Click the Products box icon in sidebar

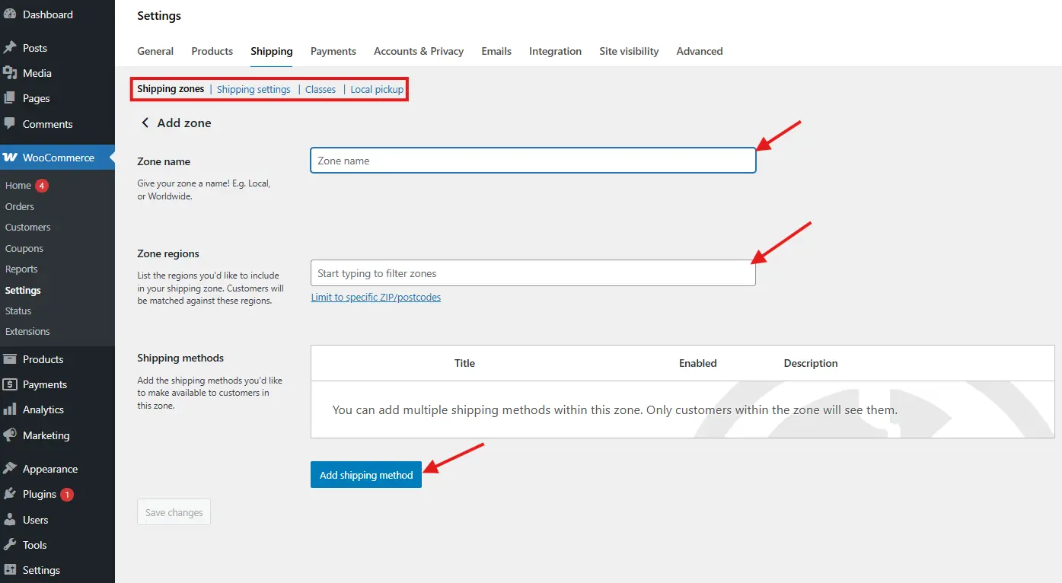10,359
